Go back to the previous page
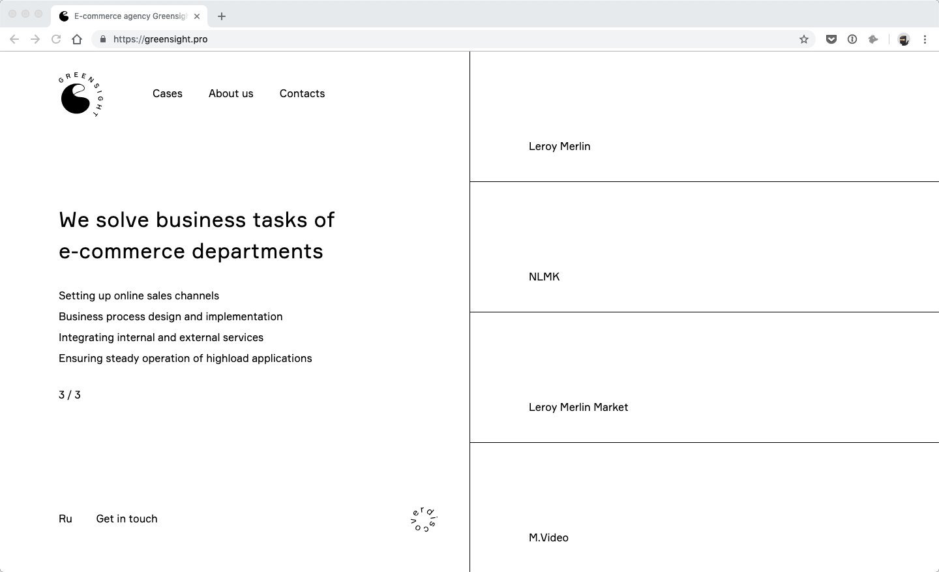The image size is (939, 572). click(x=14, y=39)
